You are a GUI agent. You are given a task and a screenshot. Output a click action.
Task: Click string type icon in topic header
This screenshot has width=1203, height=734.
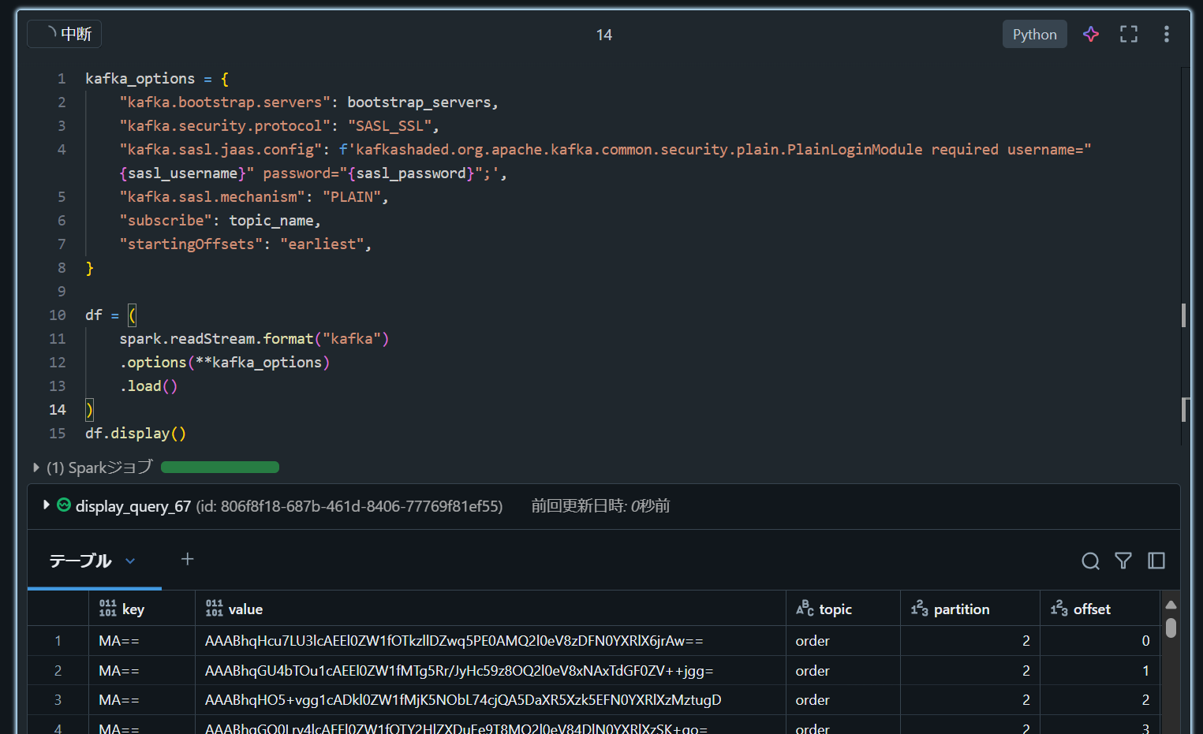pyautogui.click(x=805, y=608)
